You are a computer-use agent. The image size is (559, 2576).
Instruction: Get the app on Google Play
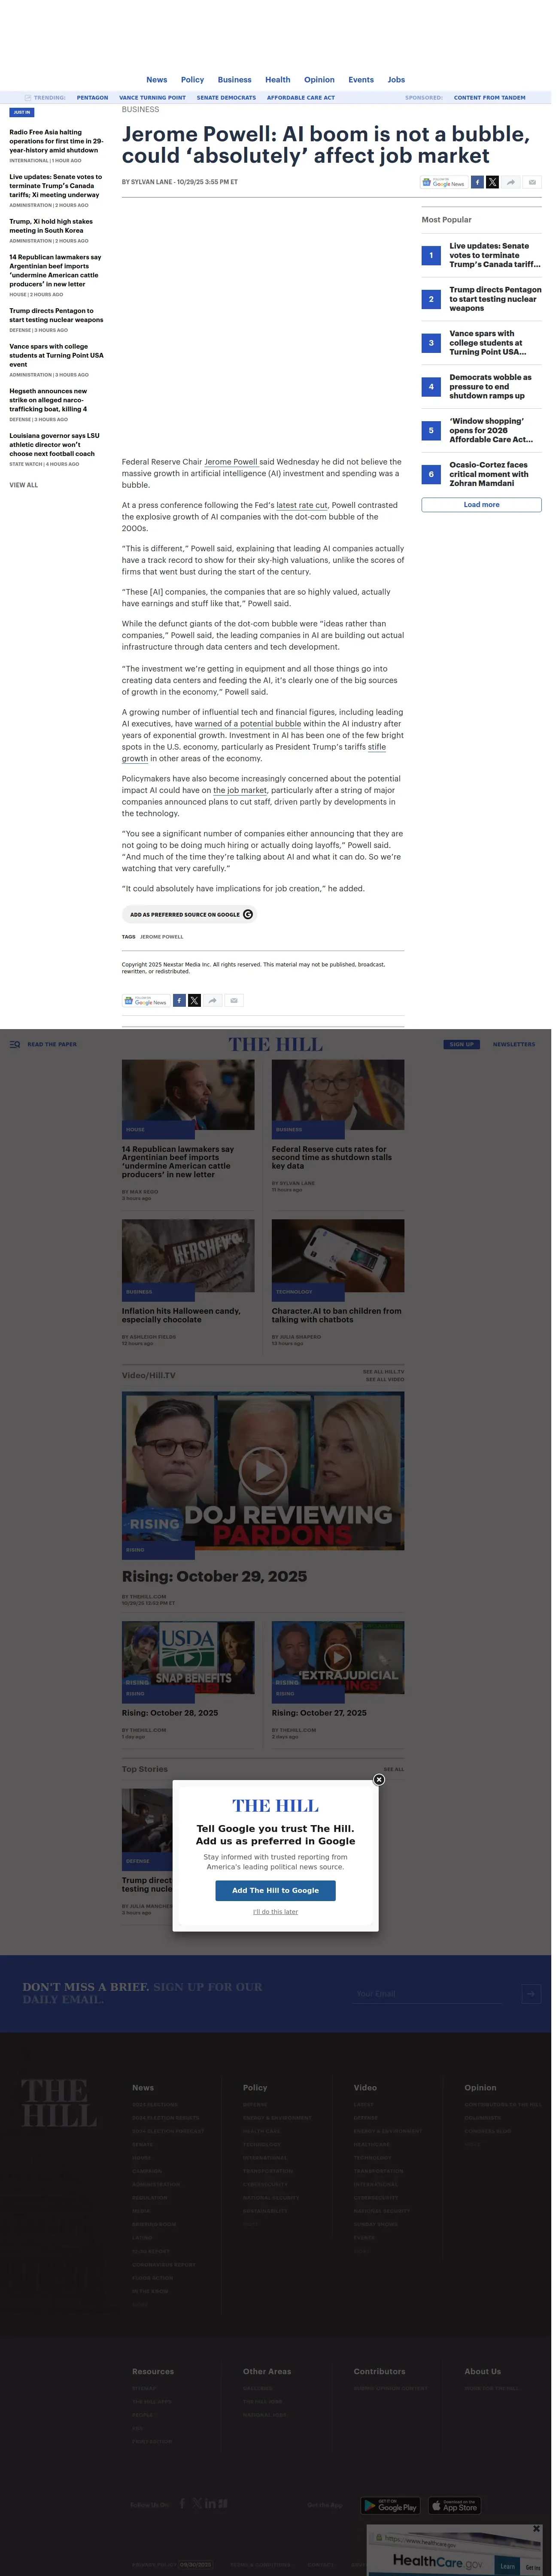point(390,2505)
